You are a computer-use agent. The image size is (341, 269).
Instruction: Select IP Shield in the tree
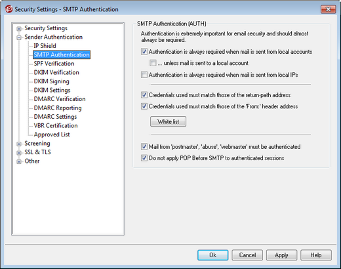point(45,46)
